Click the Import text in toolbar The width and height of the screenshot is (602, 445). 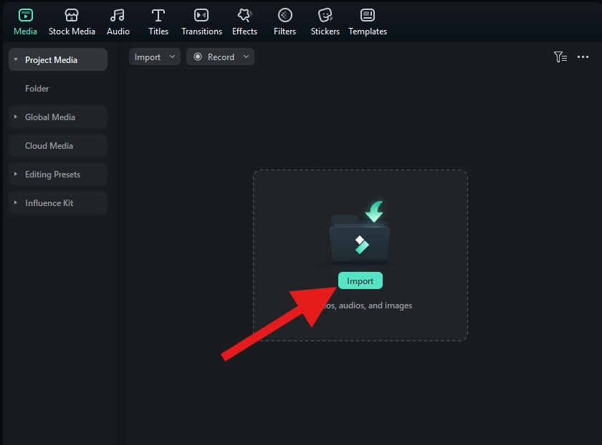point(148,57)
